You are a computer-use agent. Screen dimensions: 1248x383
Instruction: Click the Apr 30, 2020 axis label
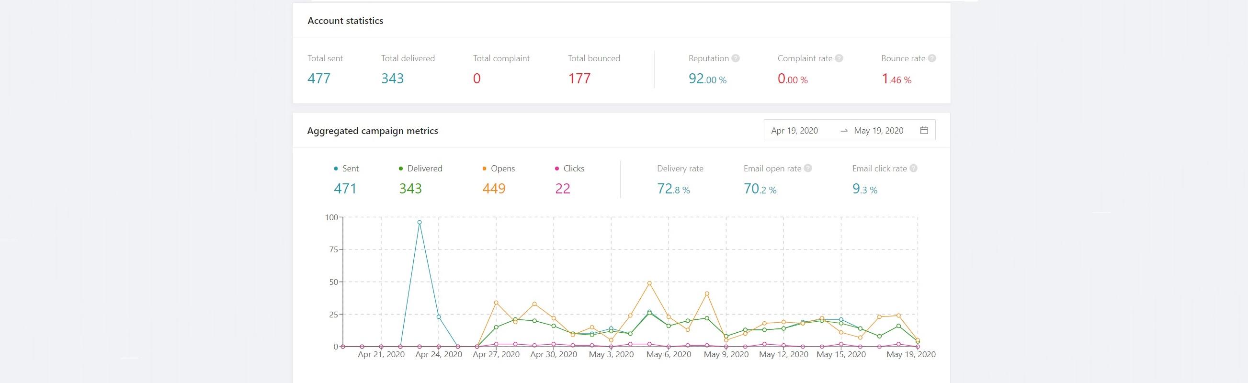click(554, 354)
